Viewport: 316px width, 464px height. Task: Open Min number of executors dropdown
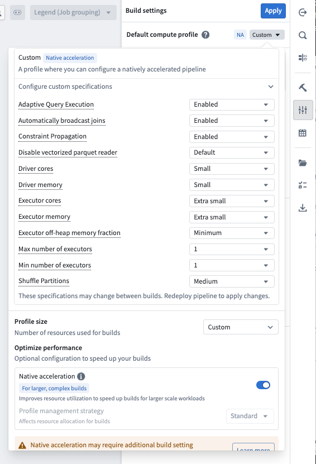[232, 265]
